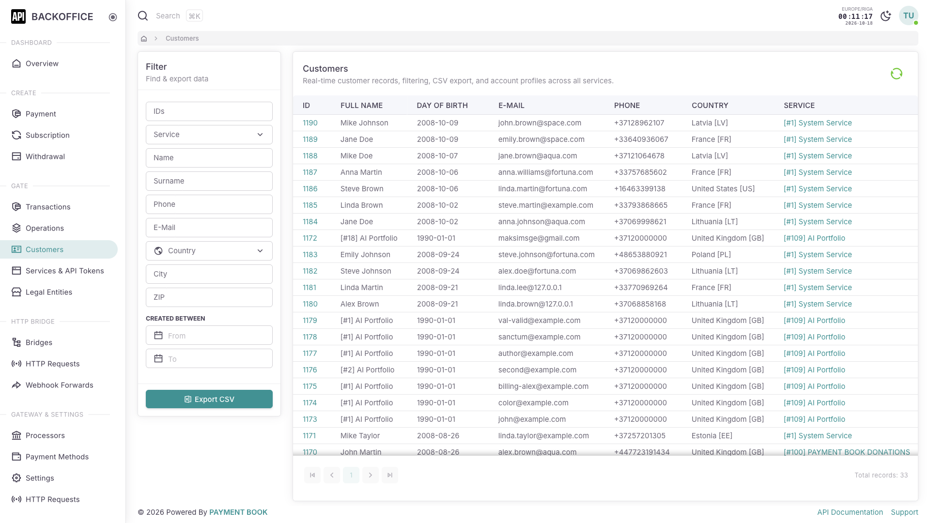Click the Export CSV button
Image resolution: width=930 pixels, height=523 pixels.
click(209, 399)
